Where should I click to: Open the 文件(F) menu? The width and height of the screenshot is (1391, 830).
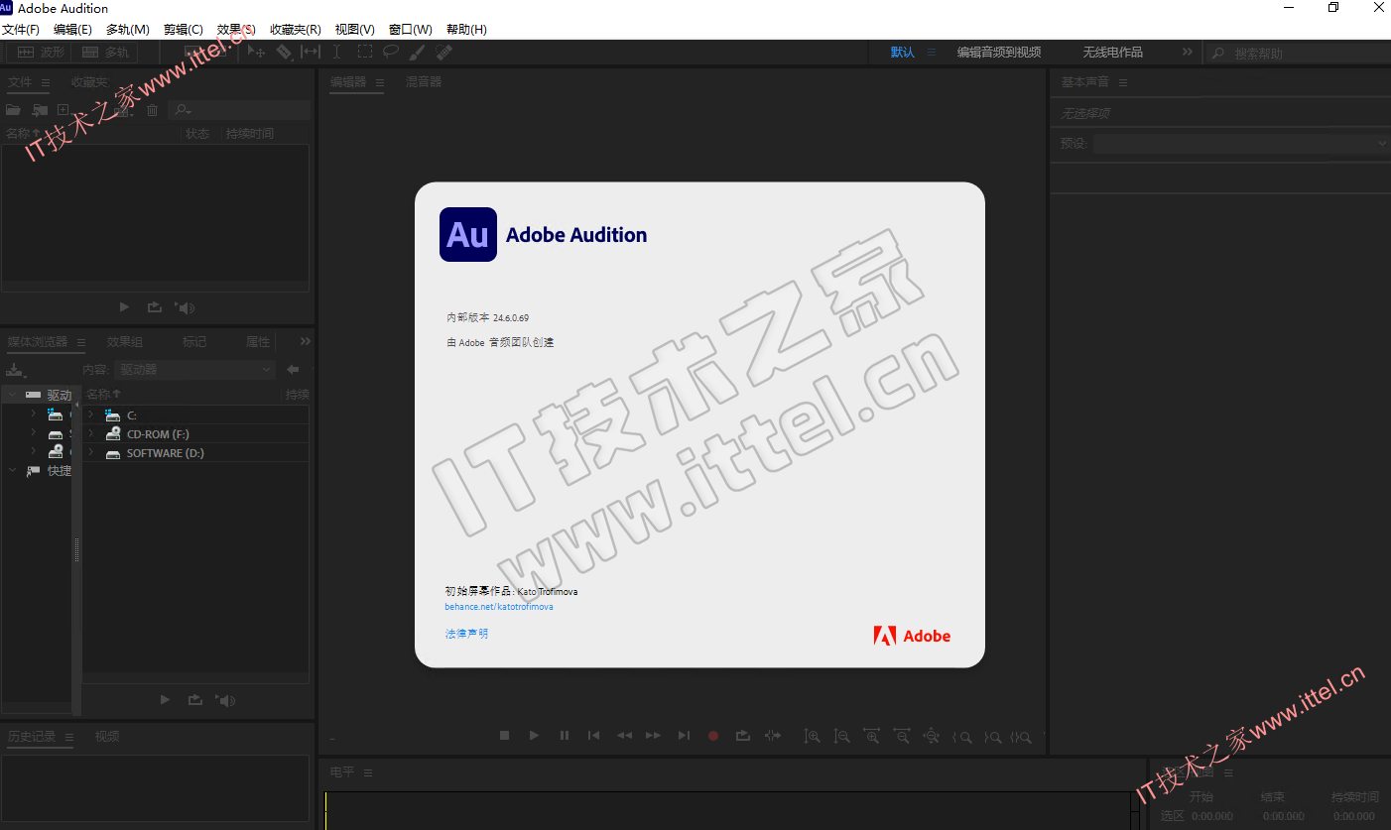pos(21,30)
